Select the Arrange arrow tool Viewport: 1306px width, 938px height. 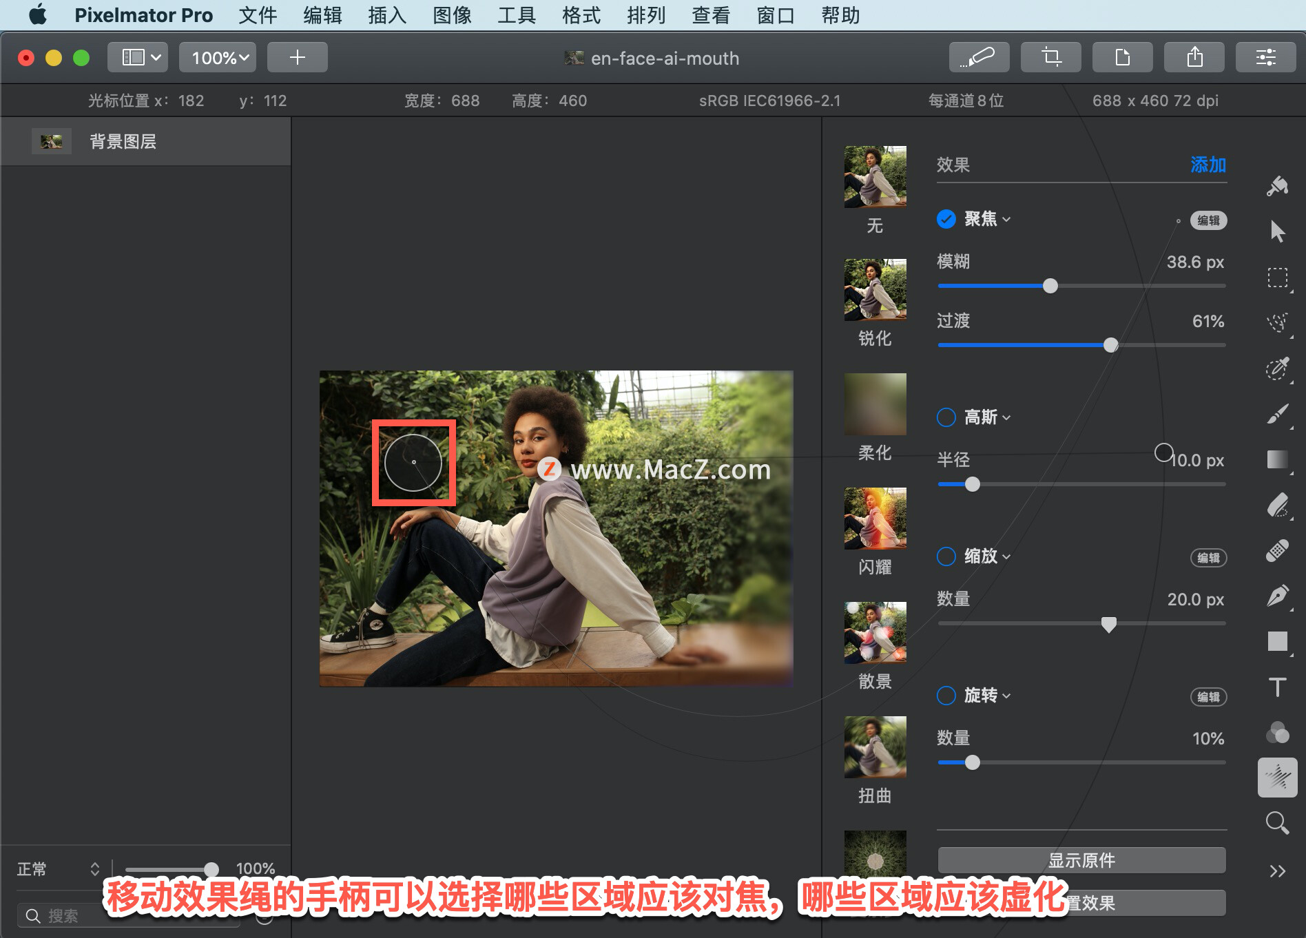1278,231
